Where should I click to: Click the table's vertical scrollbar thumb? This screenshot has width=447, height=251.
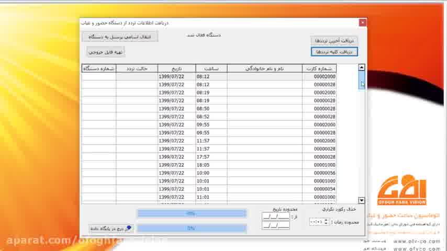[362, 80]
